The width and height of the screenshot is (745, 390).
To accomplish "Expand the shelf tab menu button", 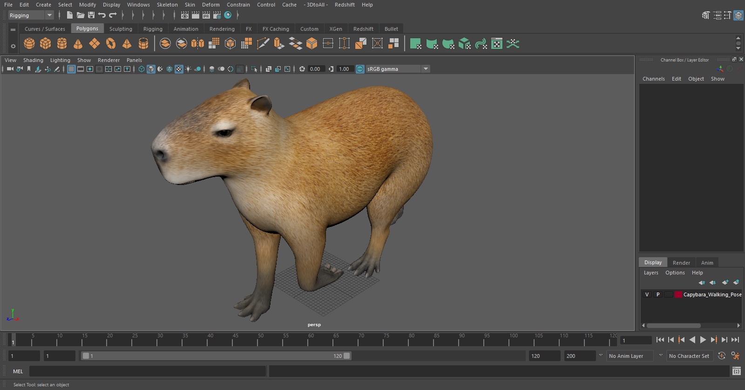I will pos(13,29).
